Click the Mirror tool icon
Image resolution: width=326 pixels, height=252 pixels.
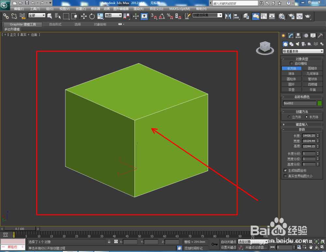228,16
